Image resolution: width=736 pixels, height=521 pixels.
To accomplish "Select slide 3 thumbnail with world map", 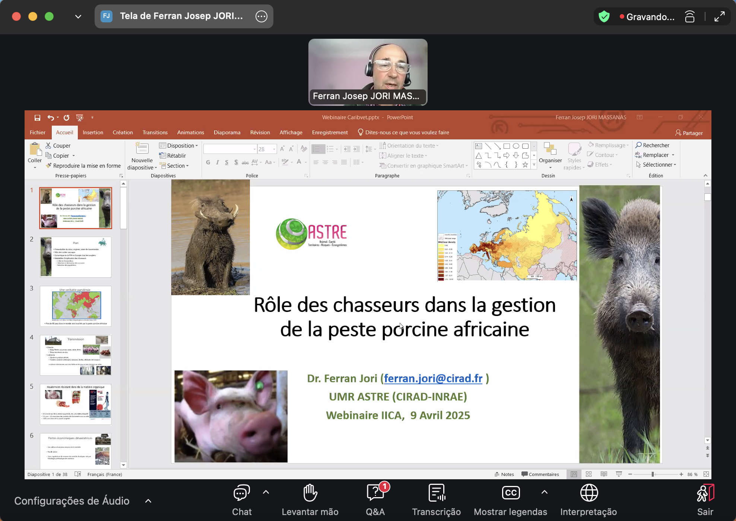I will pyautogui.click(x=76, y=306).
